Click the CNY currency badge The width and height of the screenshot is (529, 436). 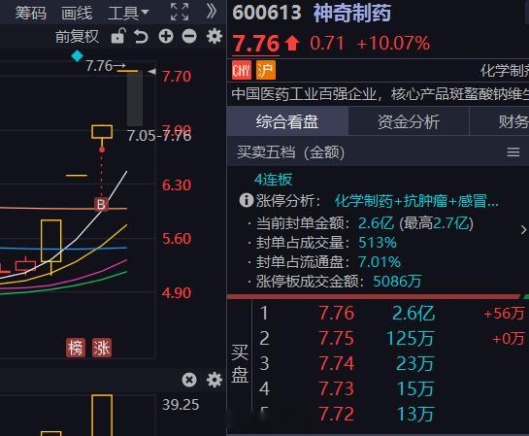pyautogui.click(x=242, y=70)
